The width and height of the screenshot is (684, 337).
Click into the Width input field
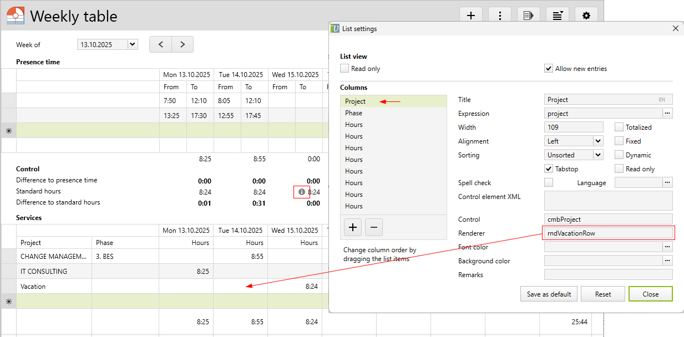pos(574,127)
